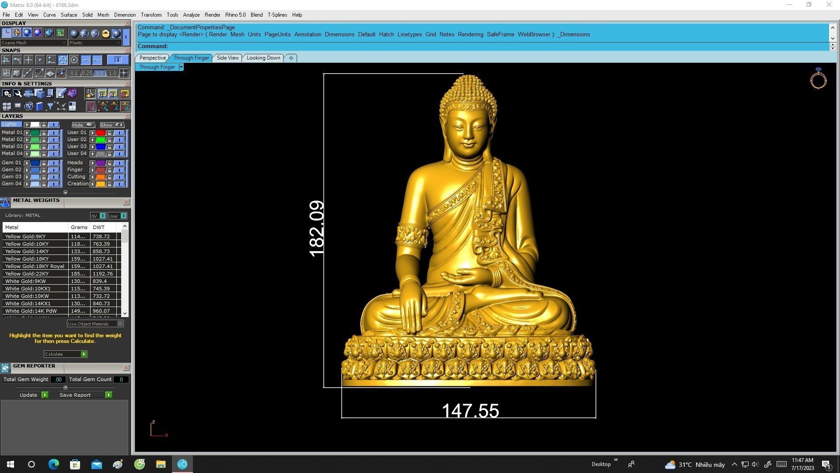Image resolution: width=840 pixels, height=473 pixels.
Task: Click the wireframe bounding box cube icon
Action: point(28,106)
